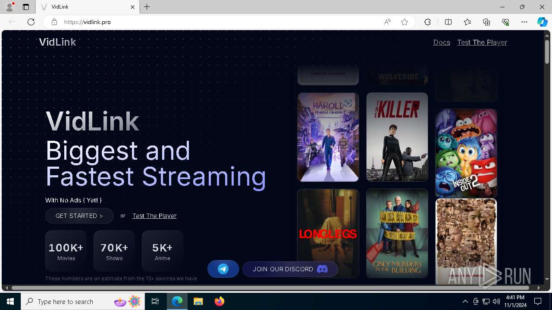Viewport: 552px width, 310px height.
Task: Open a new browser tab
Action: pos(147,7)
